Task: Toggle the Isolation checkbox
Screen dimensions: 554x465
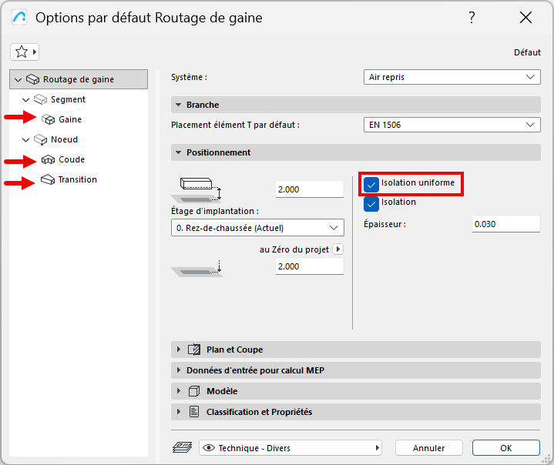Action: pyautogui.click(x=372, y=203)
